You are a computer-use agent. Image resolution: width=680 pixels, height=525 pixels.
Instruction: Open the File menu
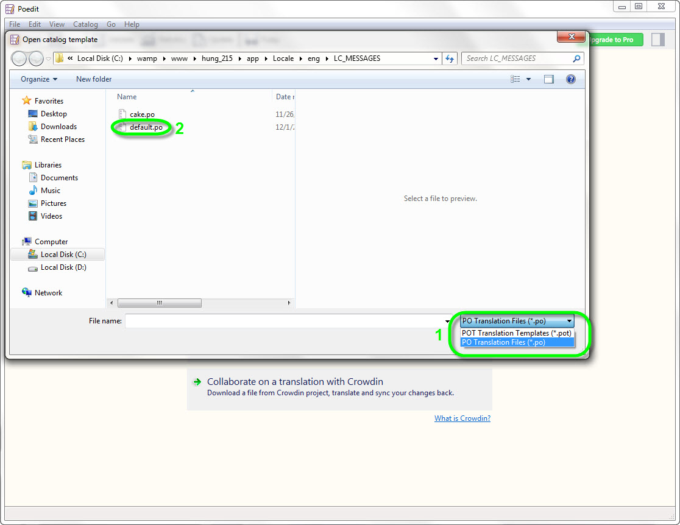pos(14,24)
